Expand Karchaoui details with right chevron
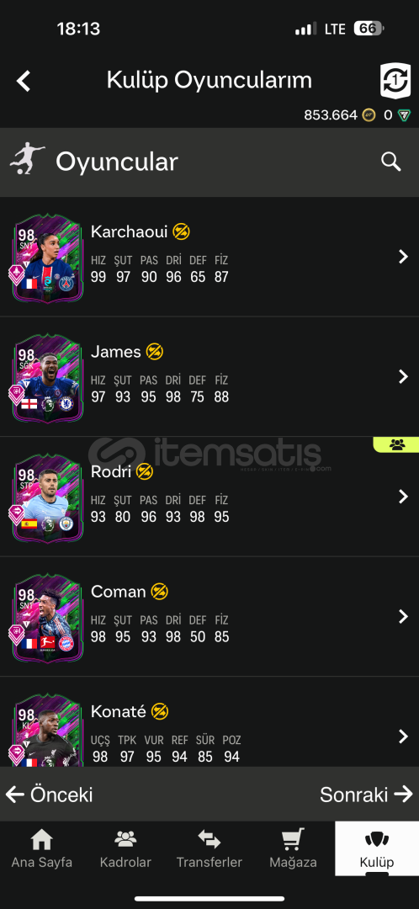This screenshot has height=909, width=419. point(403,257)
